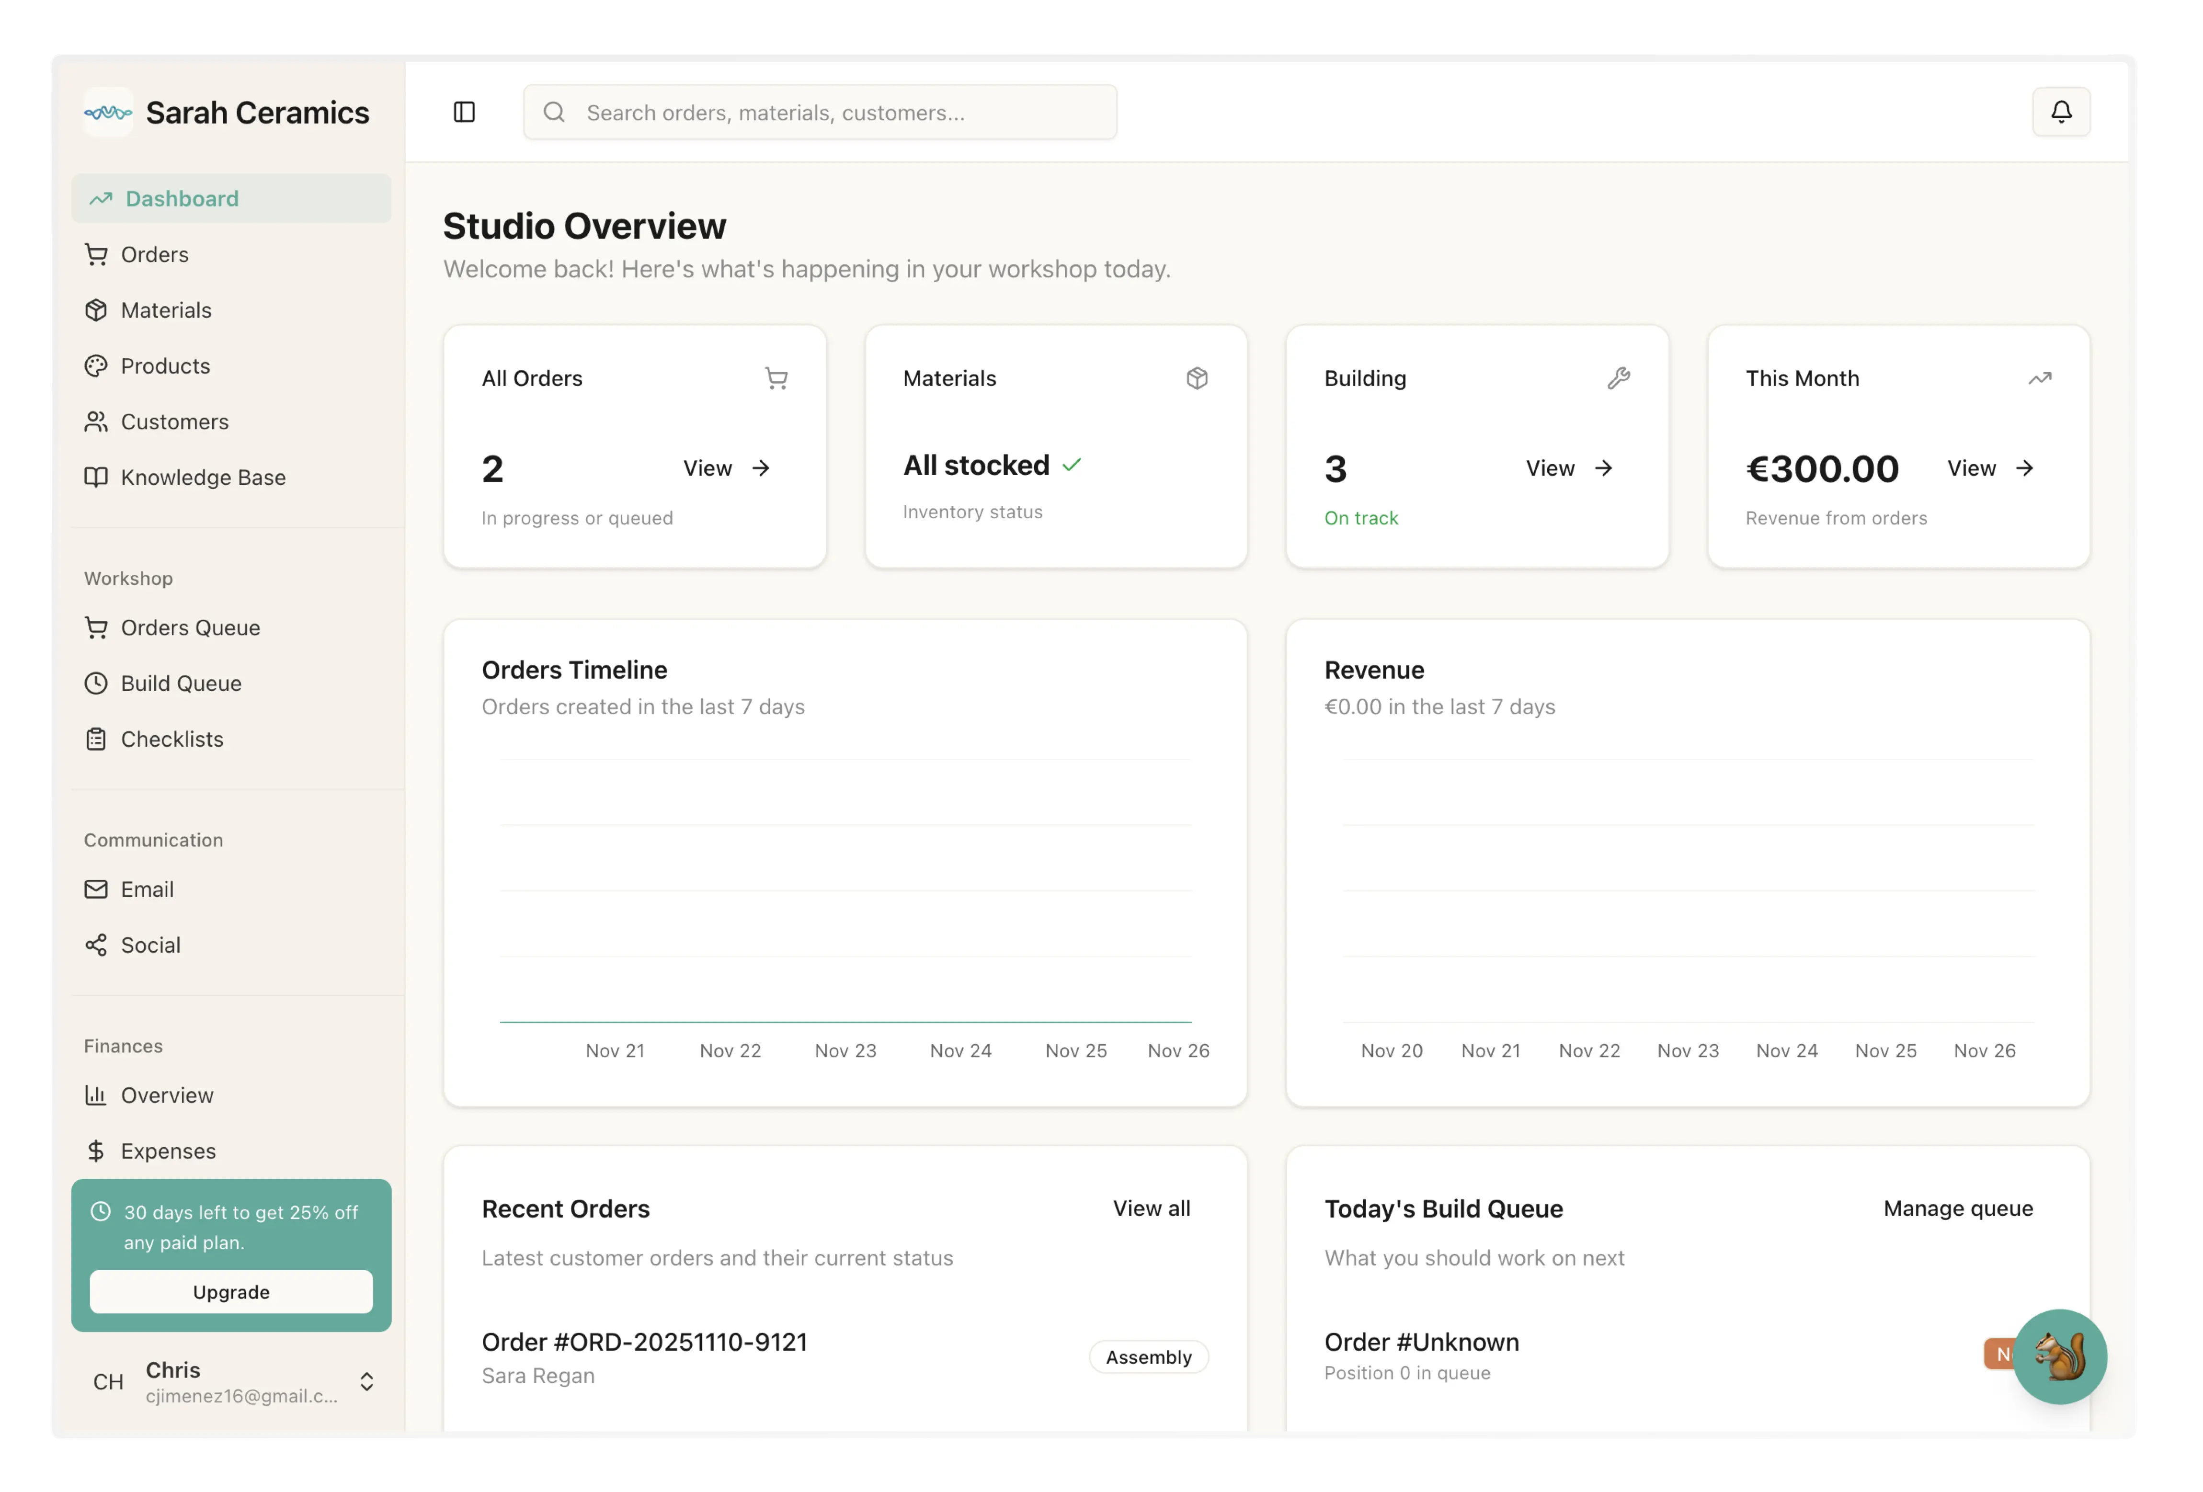2203x1492 pixels.
Task: Open the Expenses dollar icon under Finances
Action: [x=96, y=1151]
